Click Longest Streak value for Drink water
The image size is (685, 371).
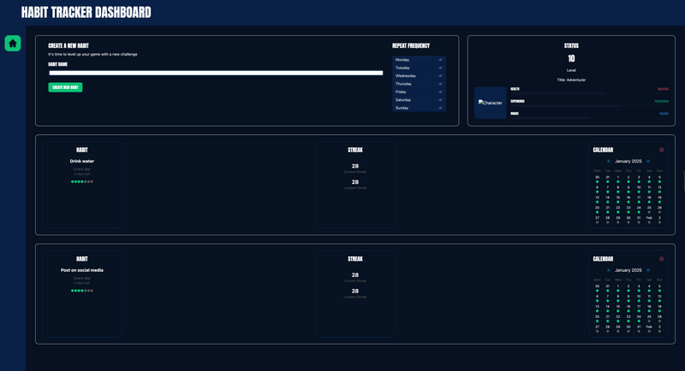[355, 182]
